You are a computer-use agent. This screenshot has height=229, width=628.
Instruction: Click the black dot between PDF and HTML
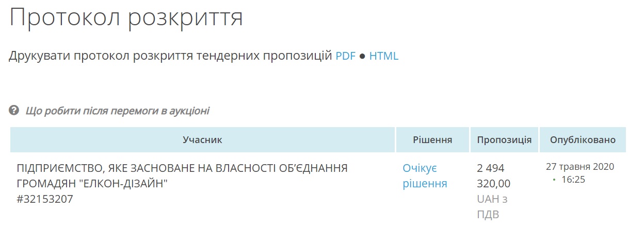click(362, 56)
